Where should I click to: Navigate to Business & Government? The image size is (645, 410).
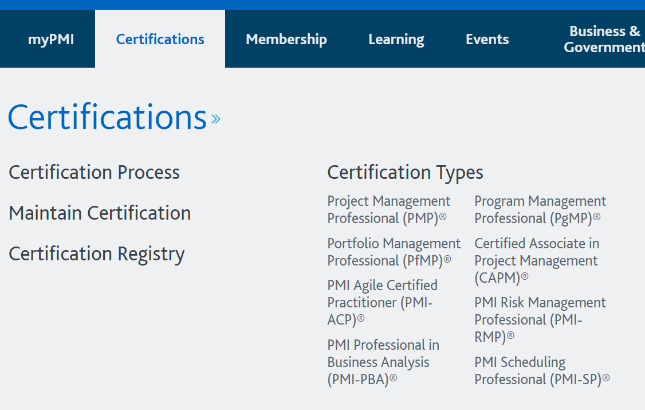coord(604,39)
